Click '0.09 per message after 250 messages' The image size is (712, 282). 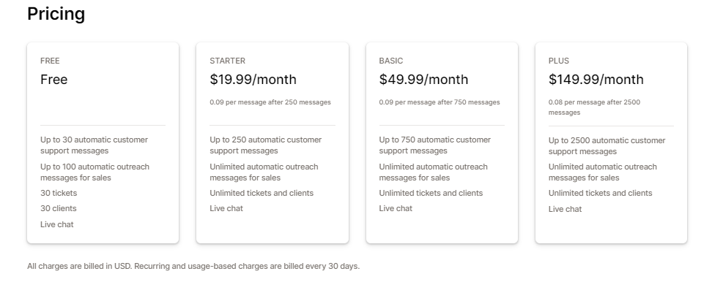pos(270,102)
